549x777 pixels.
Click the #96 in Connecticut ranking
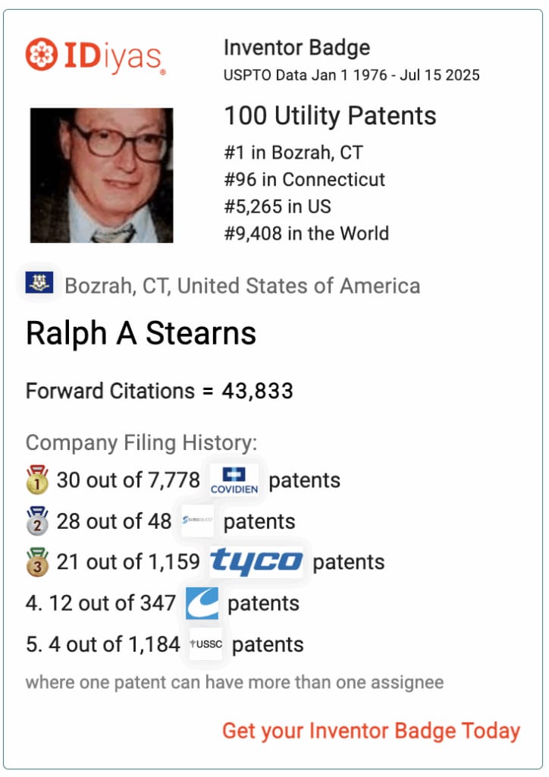304,179
